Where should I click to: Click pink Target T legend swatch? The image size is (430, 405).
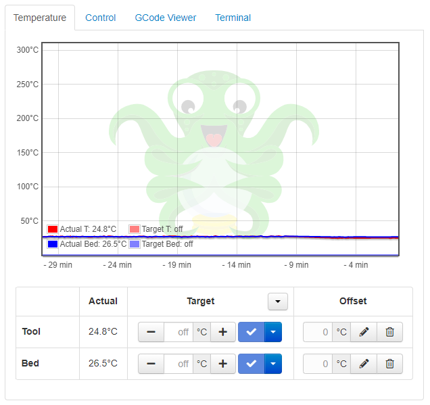135,229
